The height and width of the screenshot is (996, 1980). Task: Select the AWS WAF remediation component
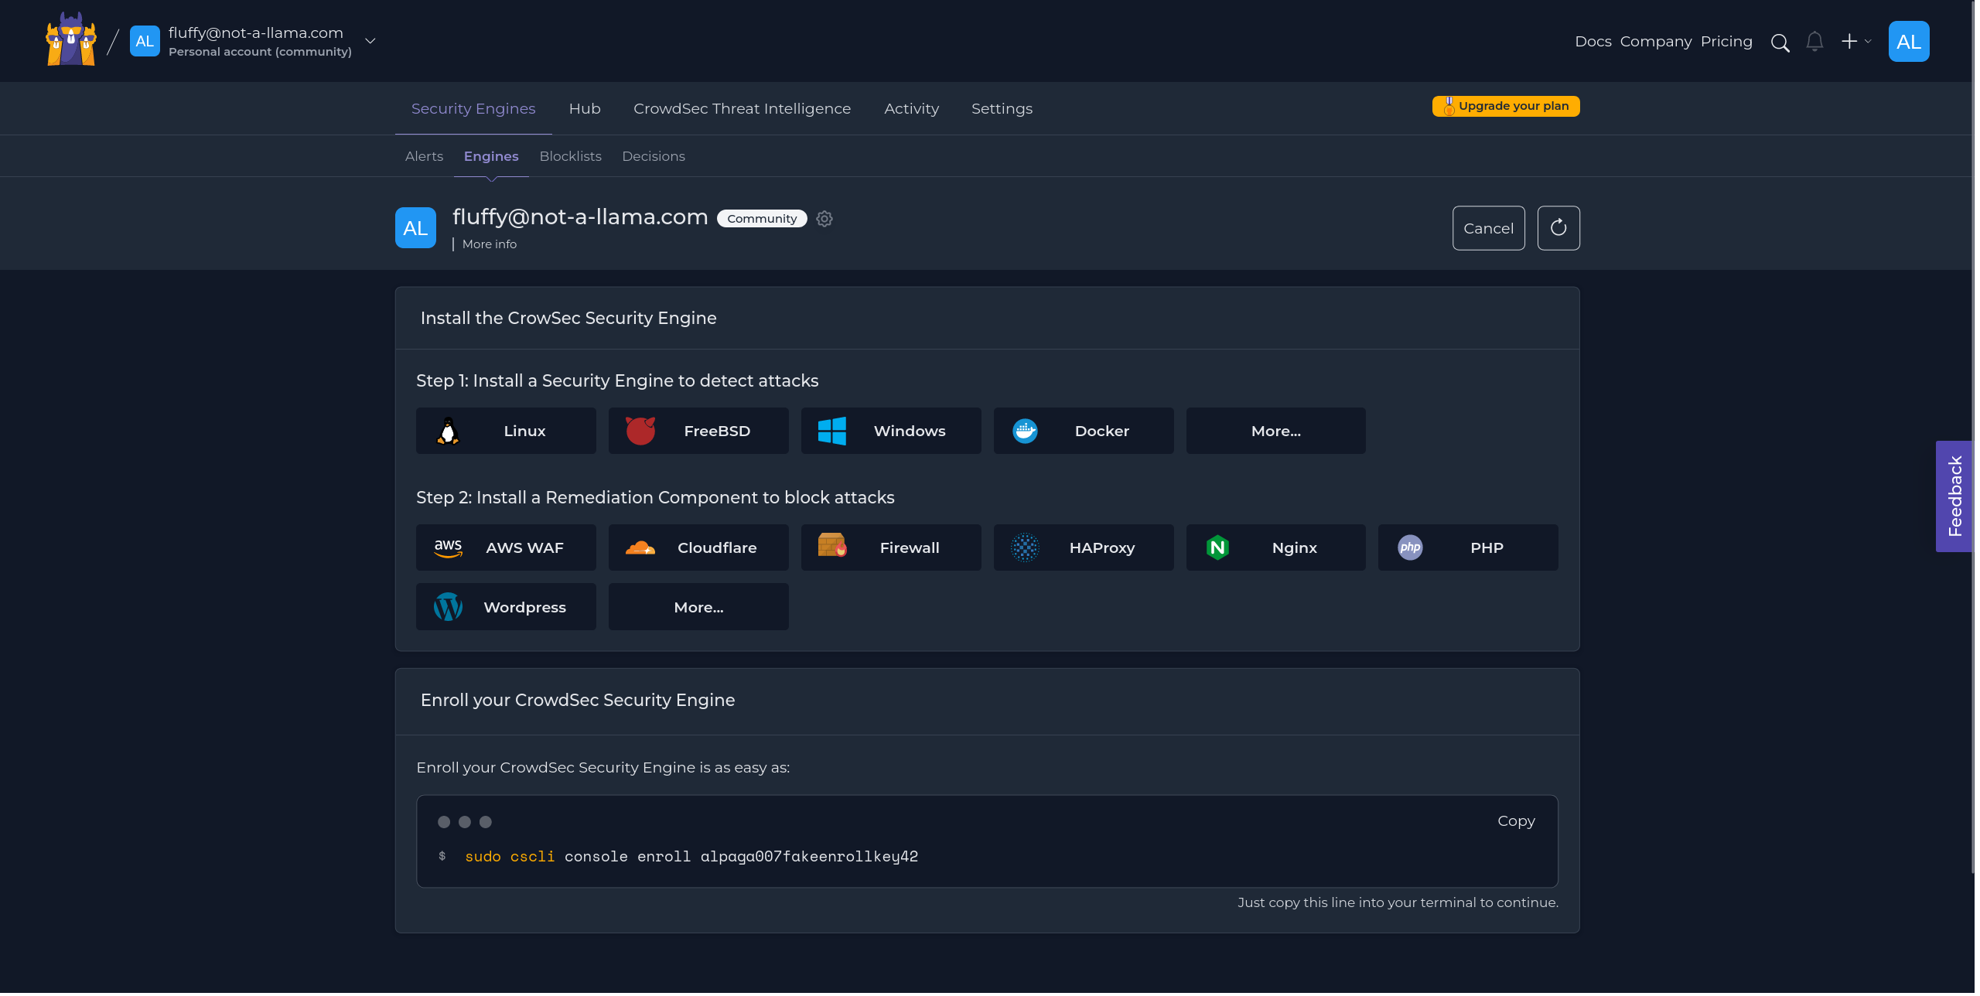pyautogui.click(x=506, y=547)
